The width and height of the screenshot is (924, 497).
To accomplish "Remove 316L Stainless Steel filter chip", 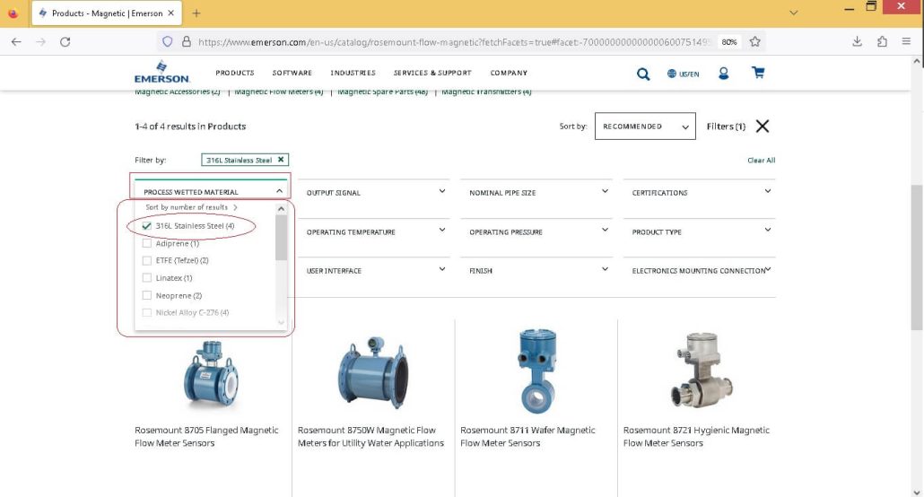I will point(281,160).
